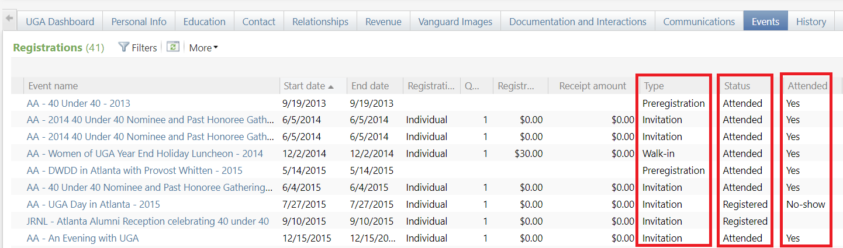Viewport: 843px width, 248px height.
Task: Open the Filters funnel icon
Action: (x=123, y=47)
